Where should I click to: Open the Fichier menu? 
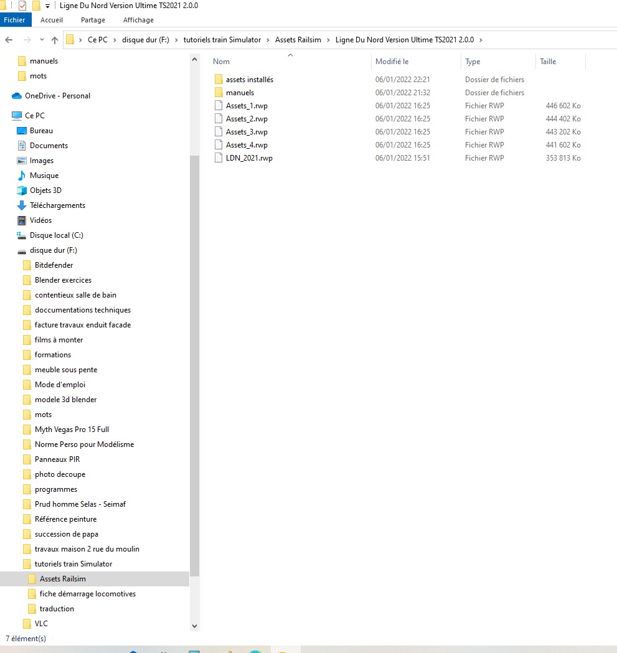(x=14, y=20)
